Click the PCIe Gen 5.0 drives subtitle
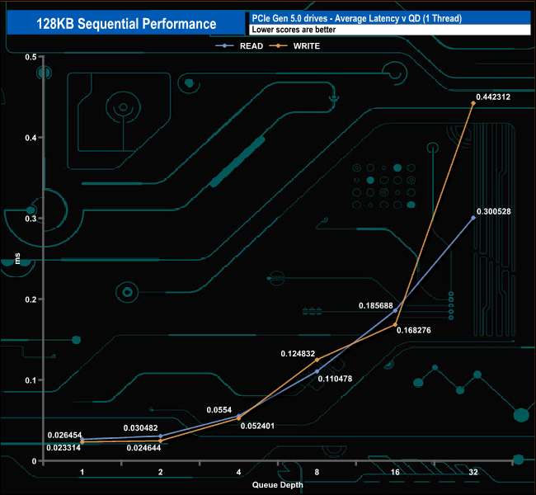Image resolution: width=536 pixels, height=495 pixels. [x=356, y=18]
